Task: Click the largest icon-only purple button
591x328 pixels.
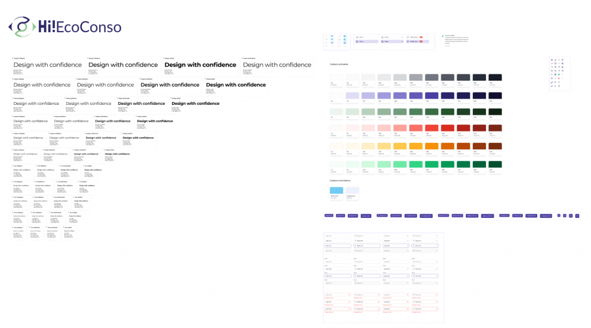Action: point(577,216)
